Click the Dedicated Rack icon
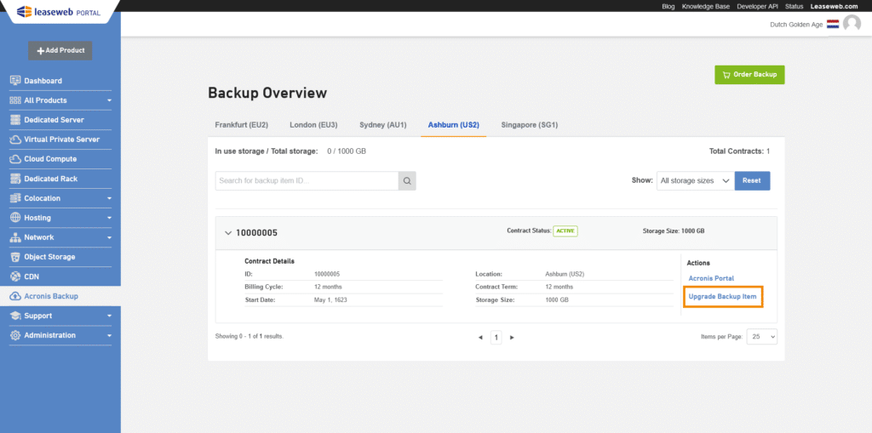872x433 pixels. pyautogui.click(x=15, y=179)
